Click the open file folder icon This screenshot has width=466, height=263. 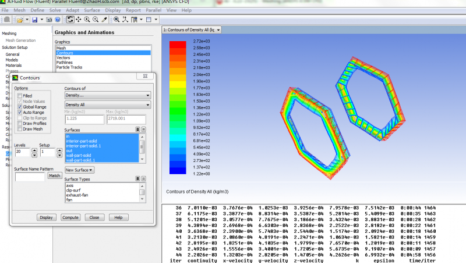click(x=20, y=20)
